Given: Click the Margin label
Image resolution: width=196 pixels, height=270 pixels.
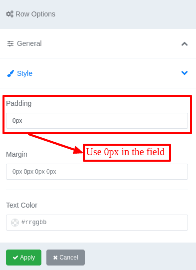Looking at the screenshot, I should tap(16, 154).
